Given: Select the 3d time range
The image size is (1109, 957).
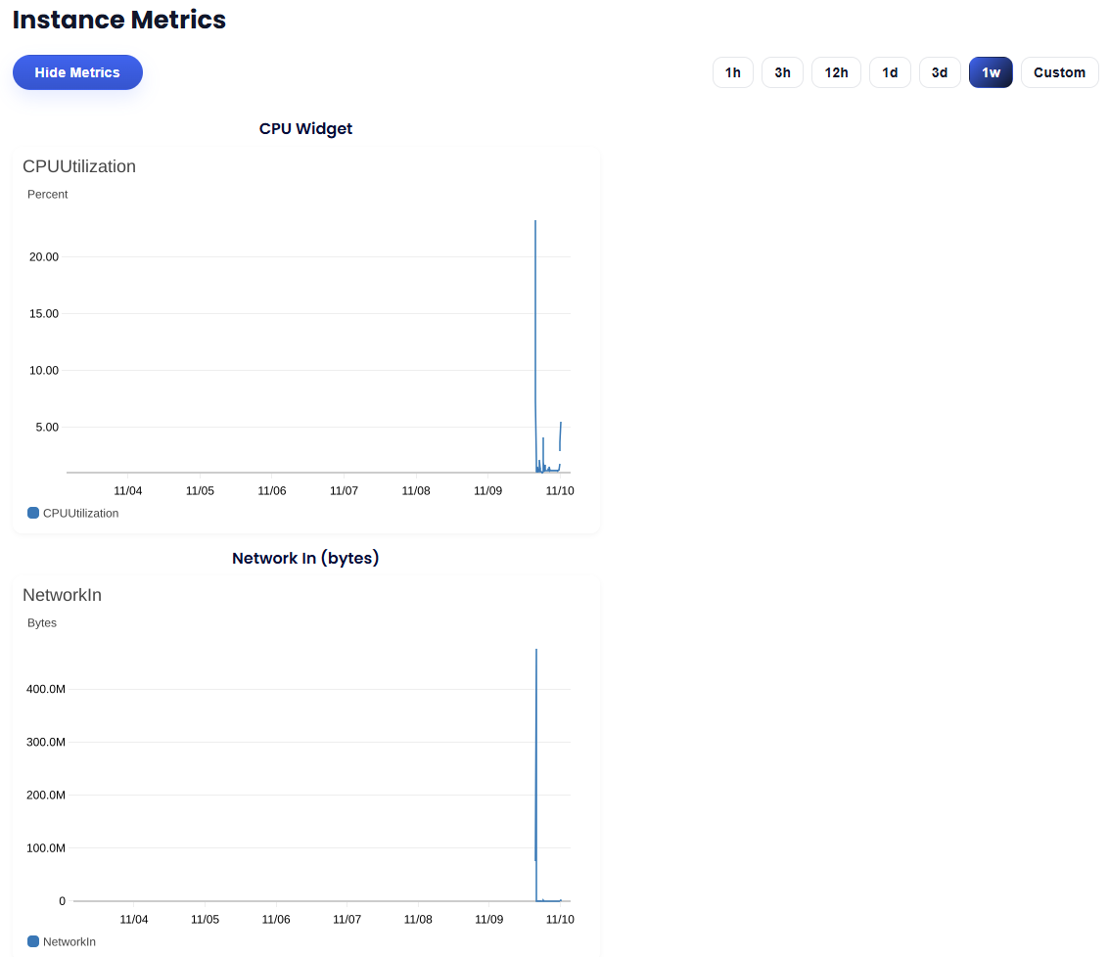Looking at the screenshot, I should 939,71.
